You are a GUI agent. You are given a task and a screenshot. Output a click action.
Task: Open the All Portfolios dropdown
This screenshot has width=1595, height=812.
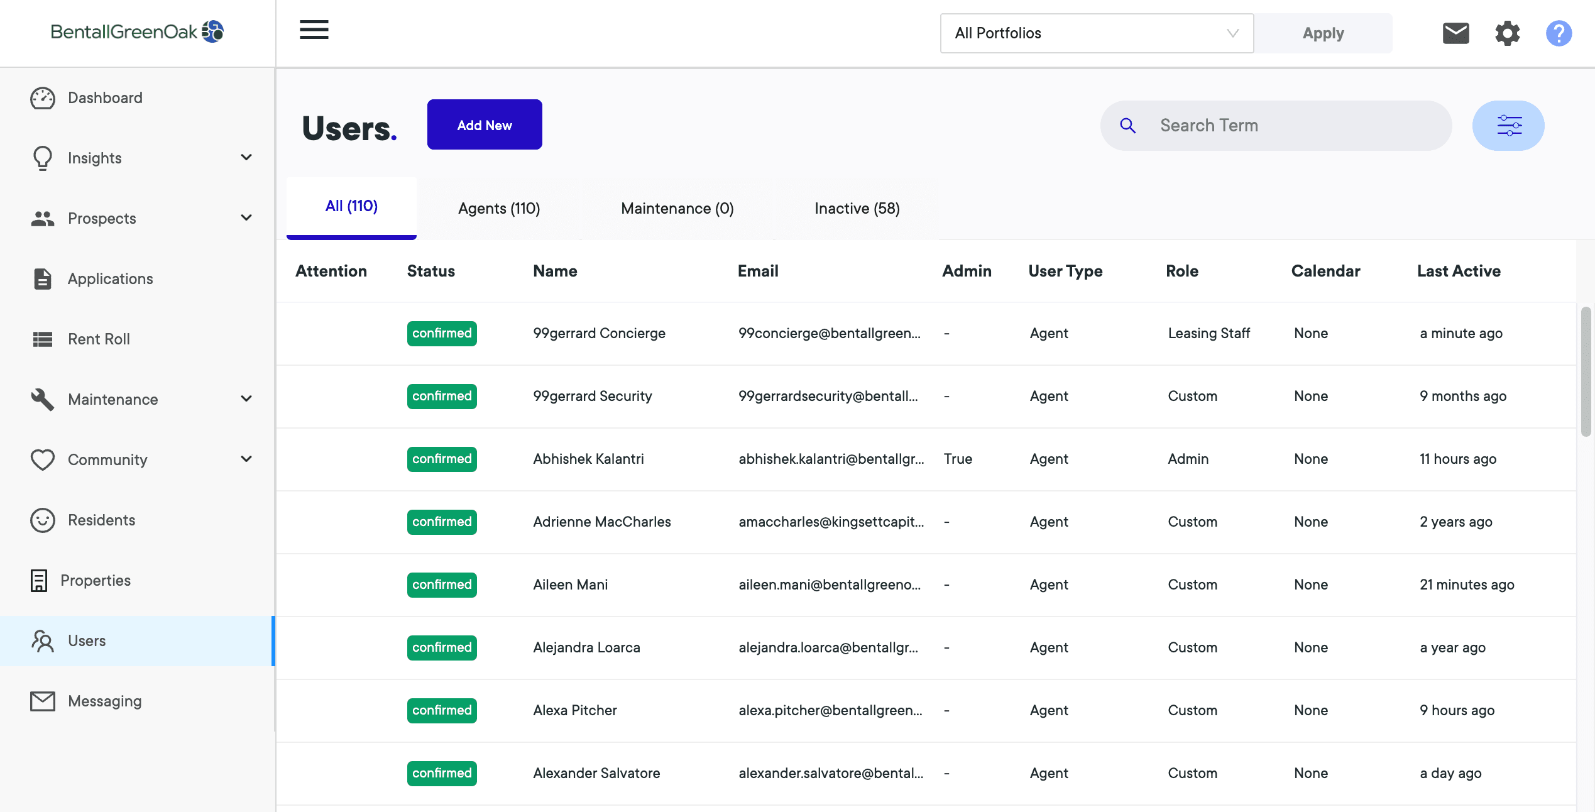pos(1097,33)
